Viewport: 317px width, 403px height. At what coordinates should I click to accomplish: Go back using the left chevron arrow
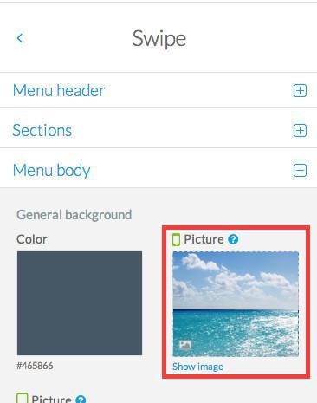(x=20, y=38)
